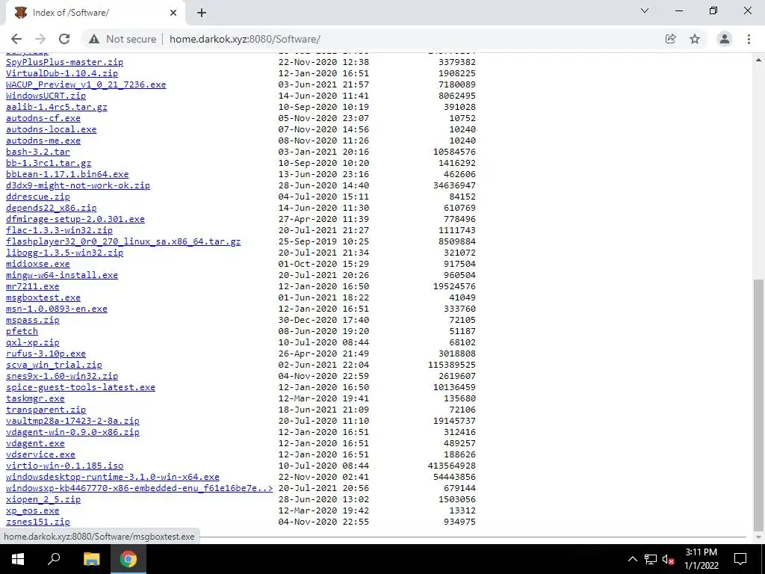
Task: Click the flashplayer32 linux tar.gz link
Action: pos(123,241)
